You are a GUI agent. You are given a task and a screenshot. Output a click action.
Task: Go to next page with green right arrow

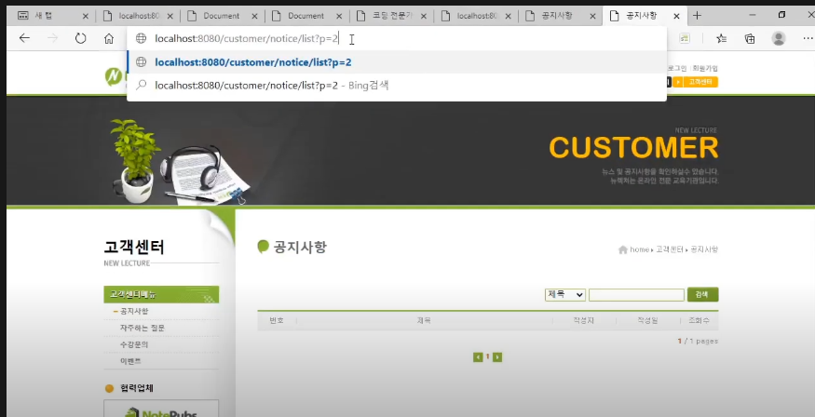496,357
